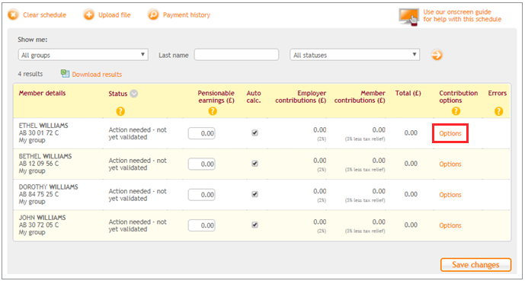The height and width of the screenshot is (284, 525).
Task: Click the Payment history magnifier icon
Action: coord(153,15)
